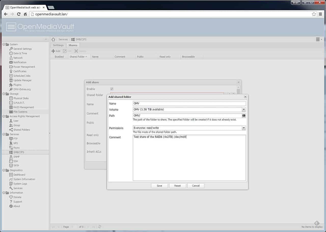The image size is (326, 232).
Task: Collapse the Storage tree node
Action: [4, 94]
